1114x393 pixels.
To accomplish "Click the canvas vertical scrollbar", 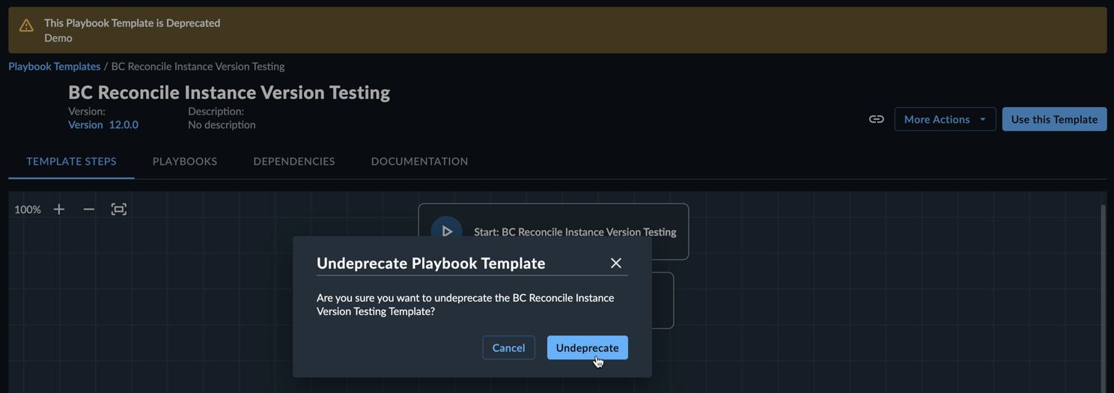I will (1103, 299).
